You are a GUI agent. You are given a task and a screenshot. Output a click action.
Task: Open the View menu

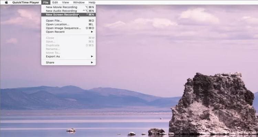(x=65, y=2)
